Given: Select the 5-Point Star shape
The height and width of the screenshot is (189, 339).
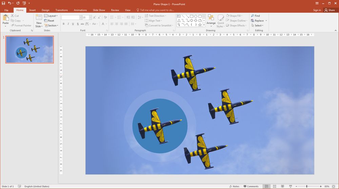Looking at the screenshot, I should click(x=200, y=25).
